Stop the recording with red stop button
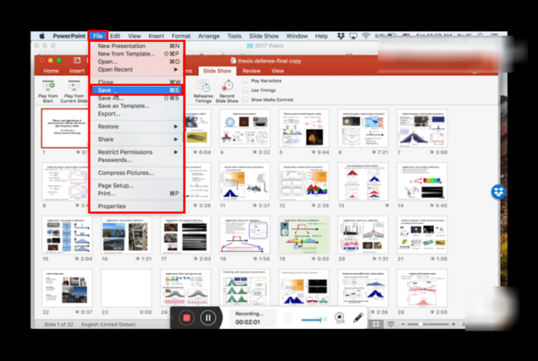The image size is (538, 361). tap(187, 318)
